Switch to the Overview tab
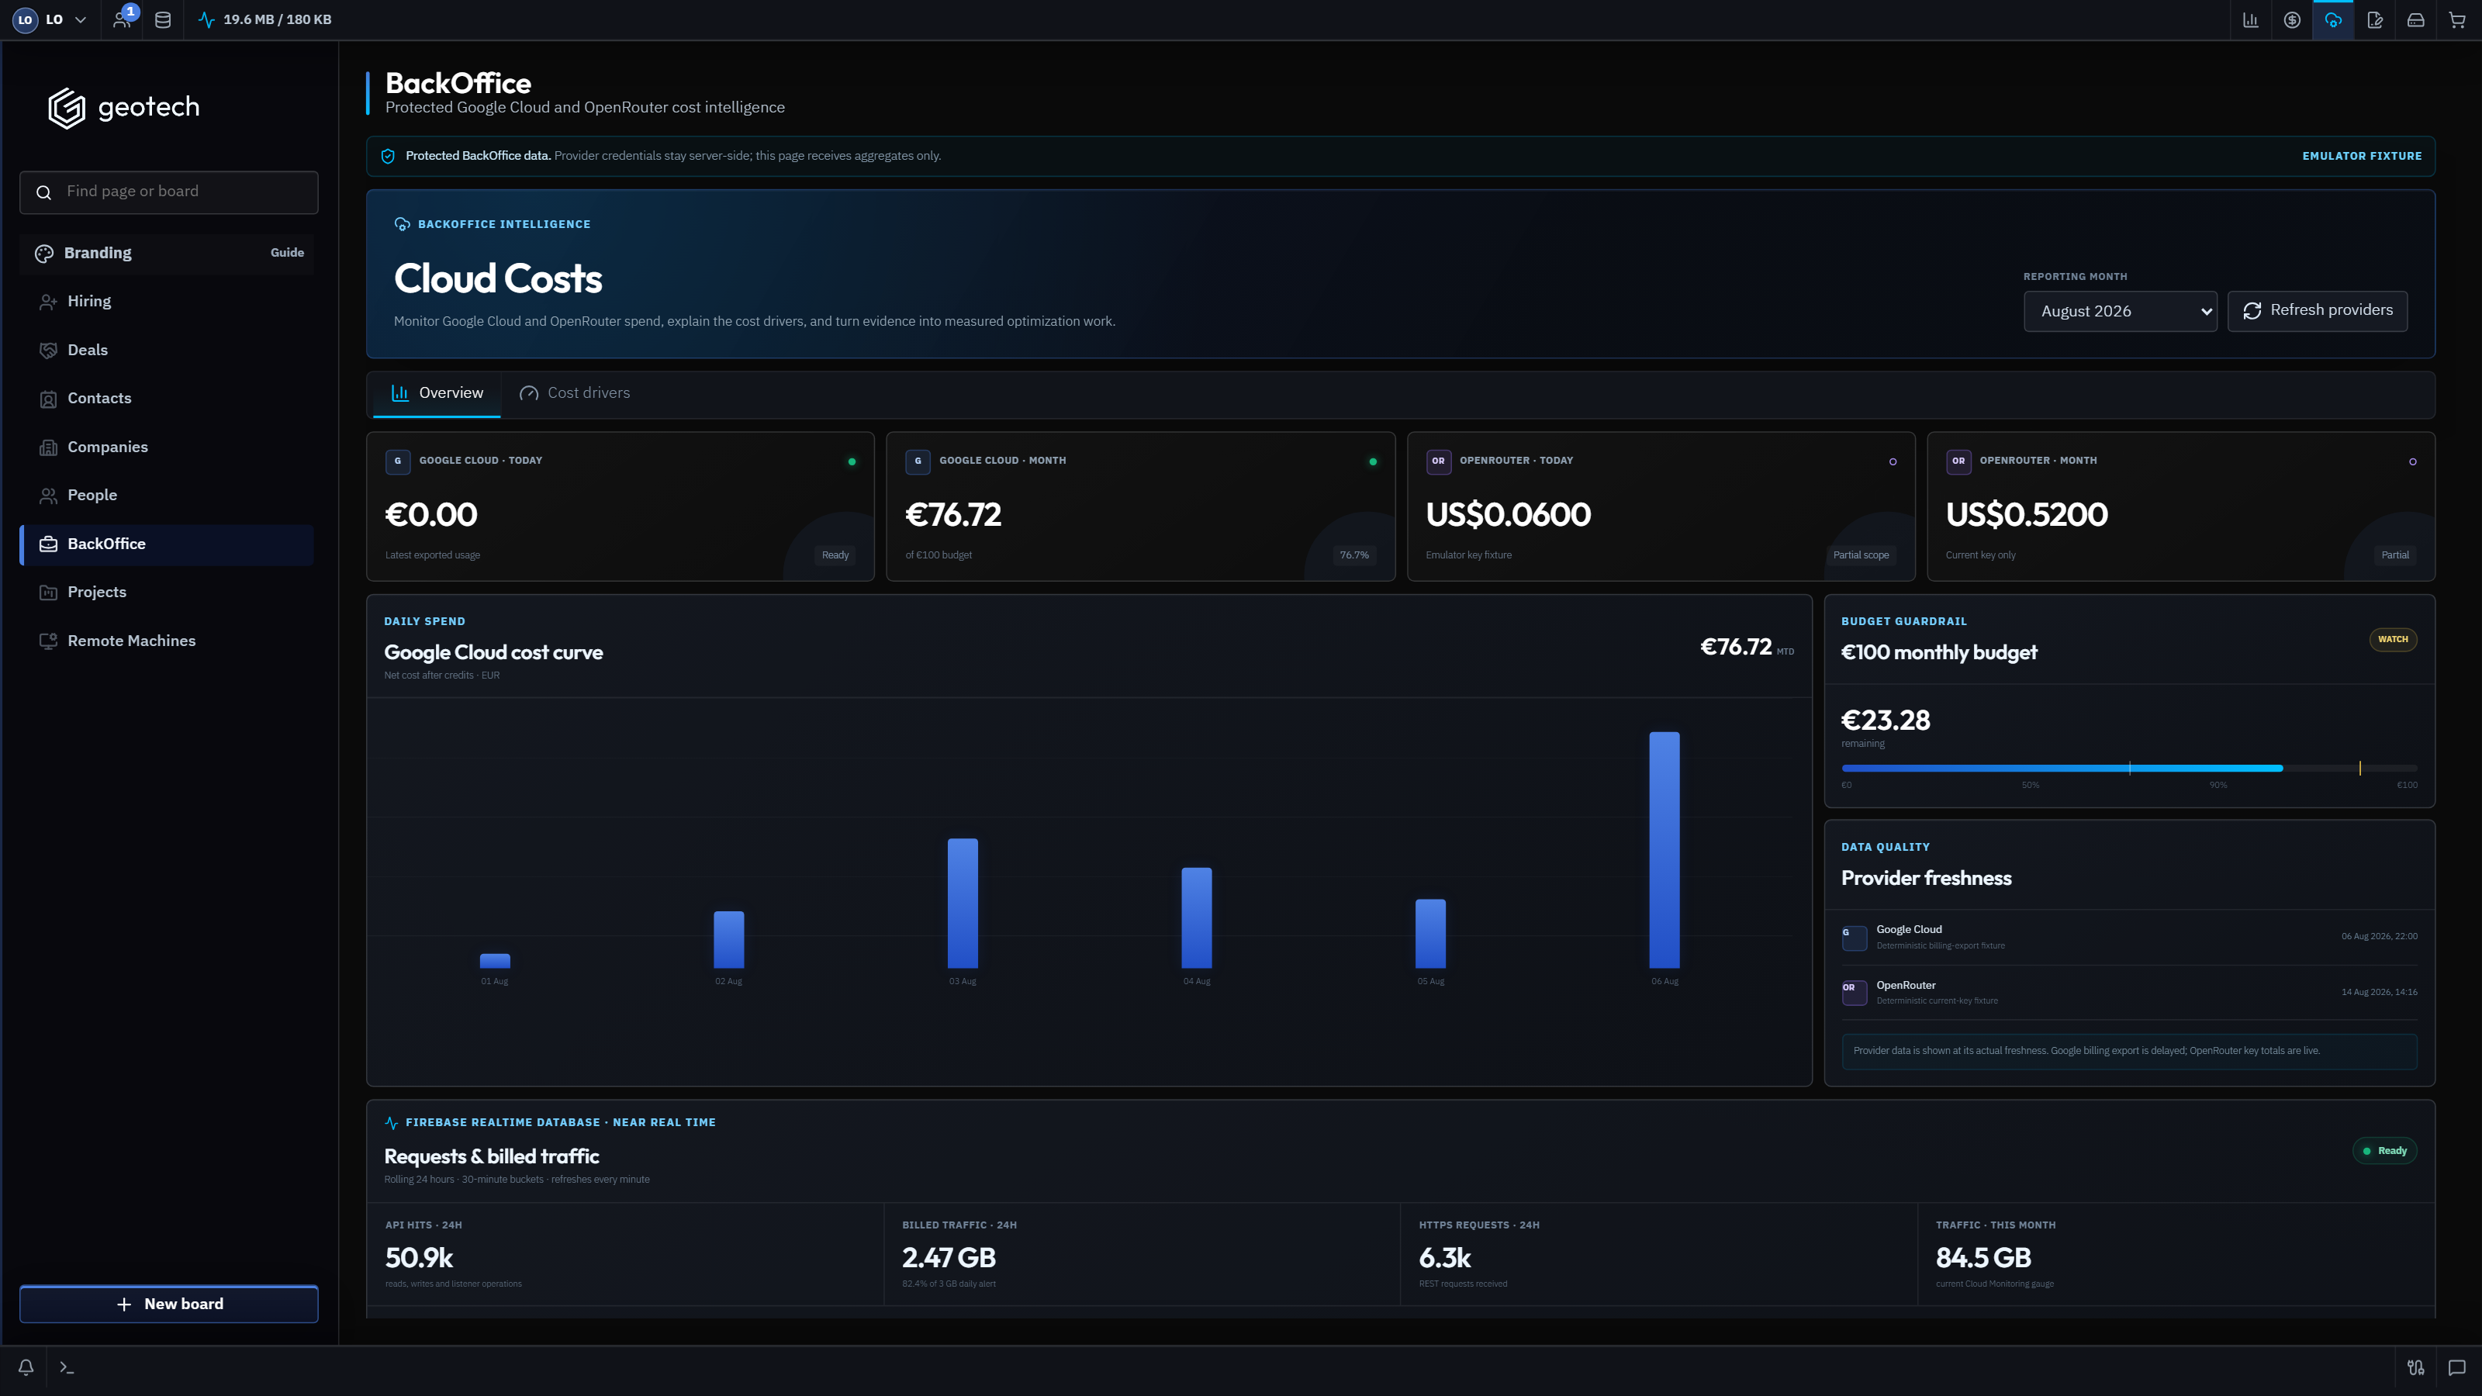2482x1396 pixels. click(x=437, y=393)
